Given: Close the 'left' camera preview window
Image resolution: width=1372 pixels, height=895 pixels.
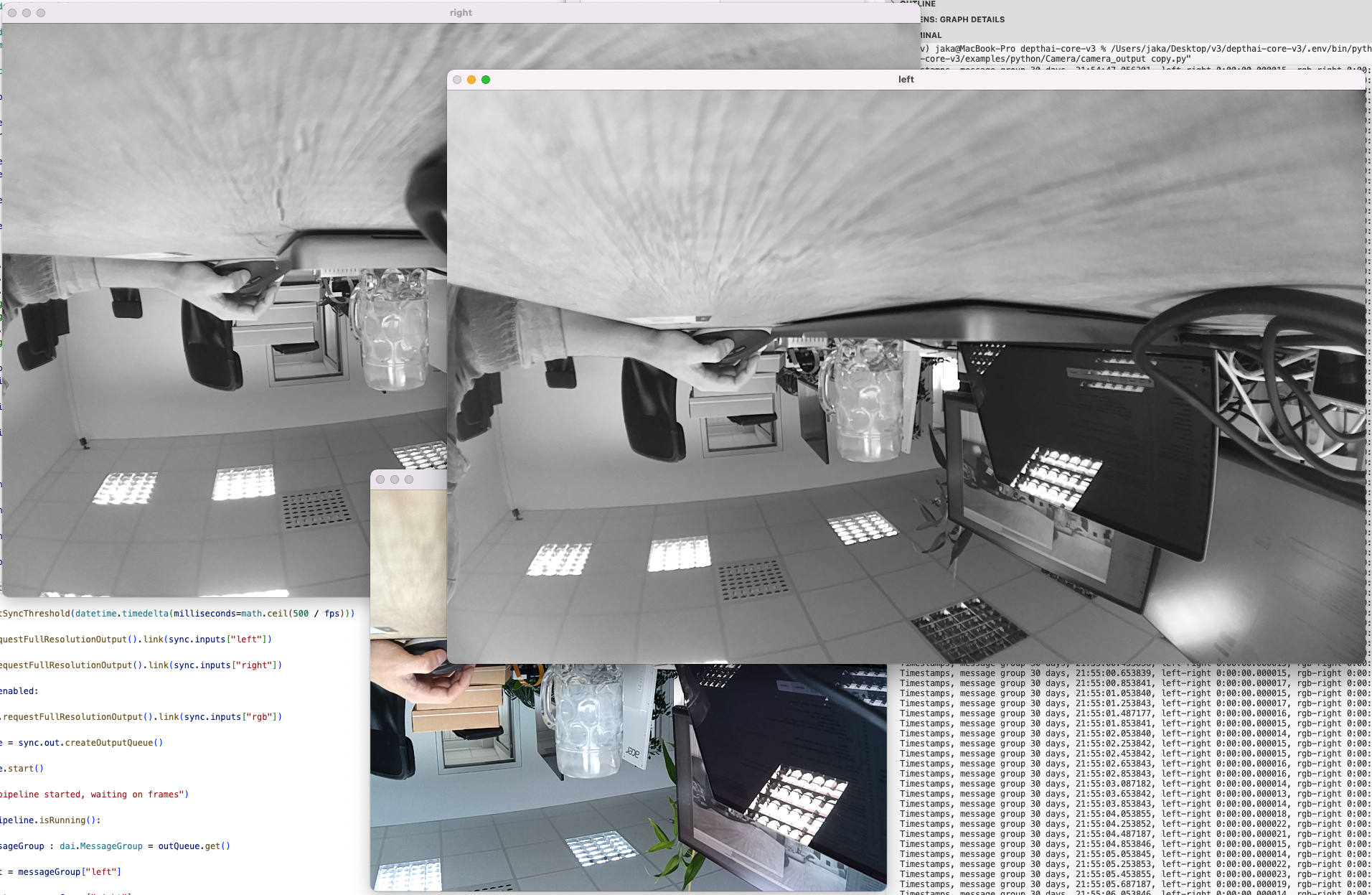Looking at the screenshot, I should (x=457, y=80).
